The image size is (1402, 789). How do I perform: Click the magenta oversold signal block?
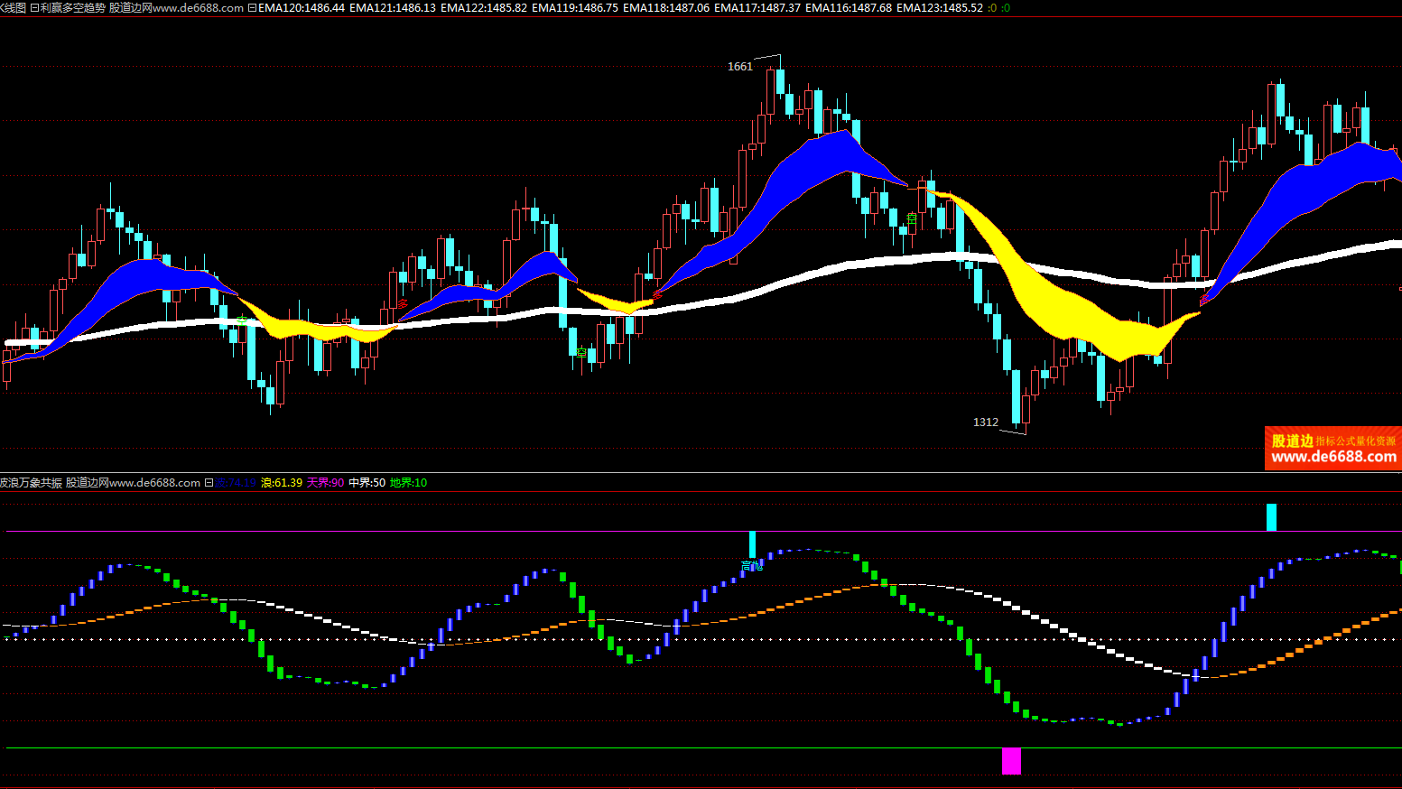(1011, 761)
